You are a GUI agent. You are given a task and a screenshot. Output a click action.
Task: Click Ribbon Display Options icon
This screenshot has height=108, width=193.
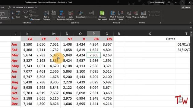tap(169, 2)
